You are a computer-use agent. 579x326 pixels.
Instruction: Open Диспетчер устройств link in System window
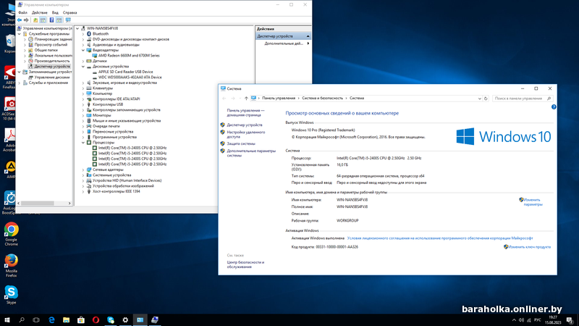click(245, 125)
